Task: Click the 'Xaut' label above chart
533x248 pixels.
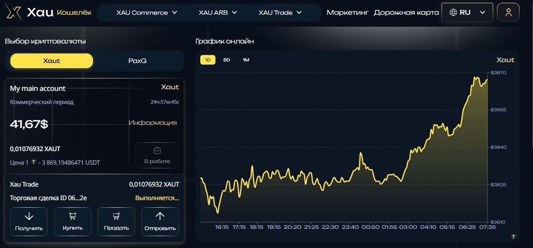Action: 505,60
